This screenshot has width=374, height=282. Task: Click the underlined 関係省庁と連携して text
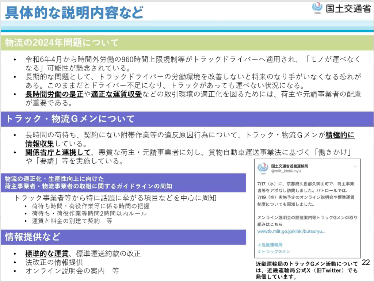(x=58, y=152)
